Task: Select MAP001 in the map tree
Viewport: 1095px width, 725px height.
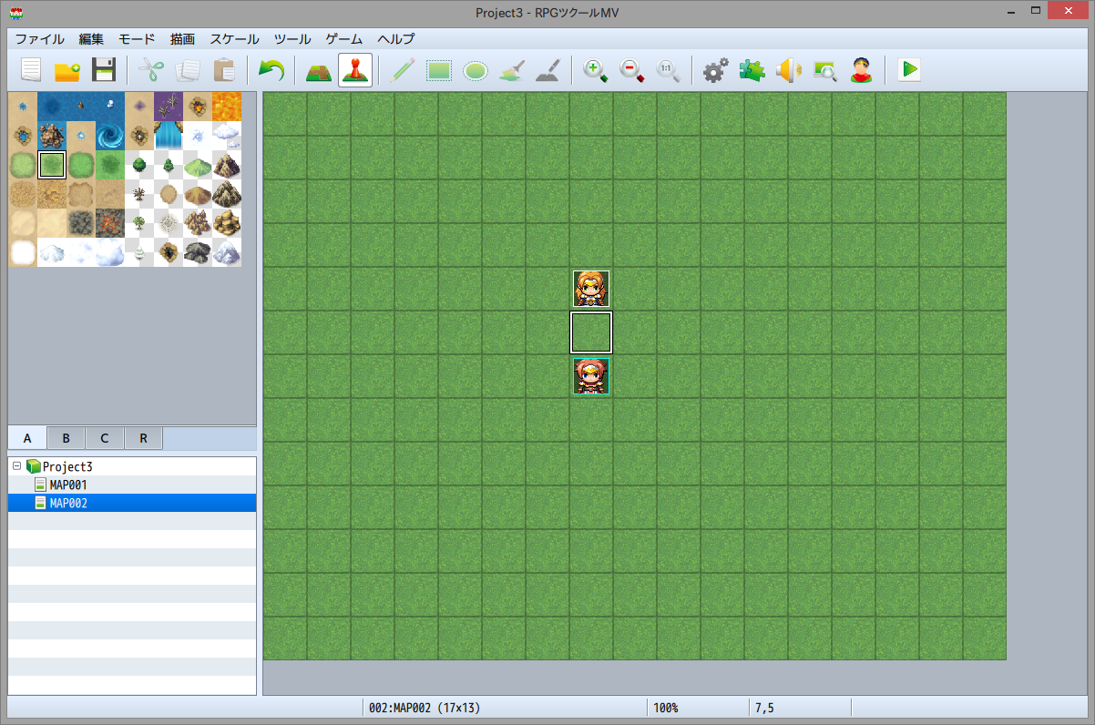Action: (x=68, y=485)
